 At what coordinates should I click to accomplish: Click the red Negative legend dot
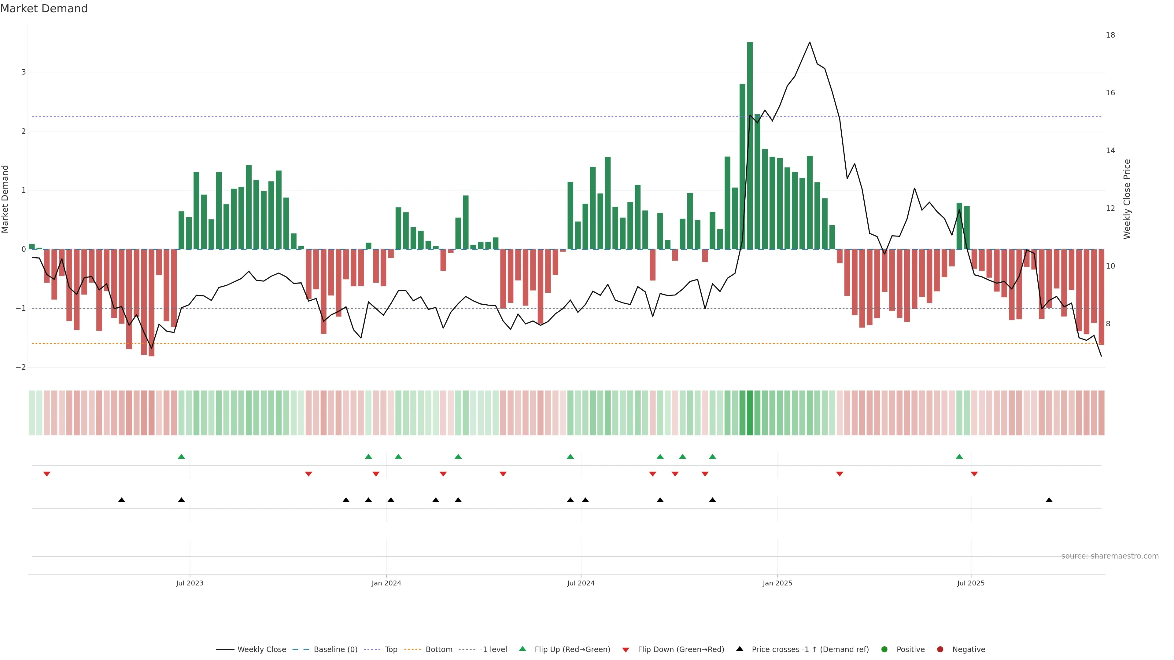[940, 650]
